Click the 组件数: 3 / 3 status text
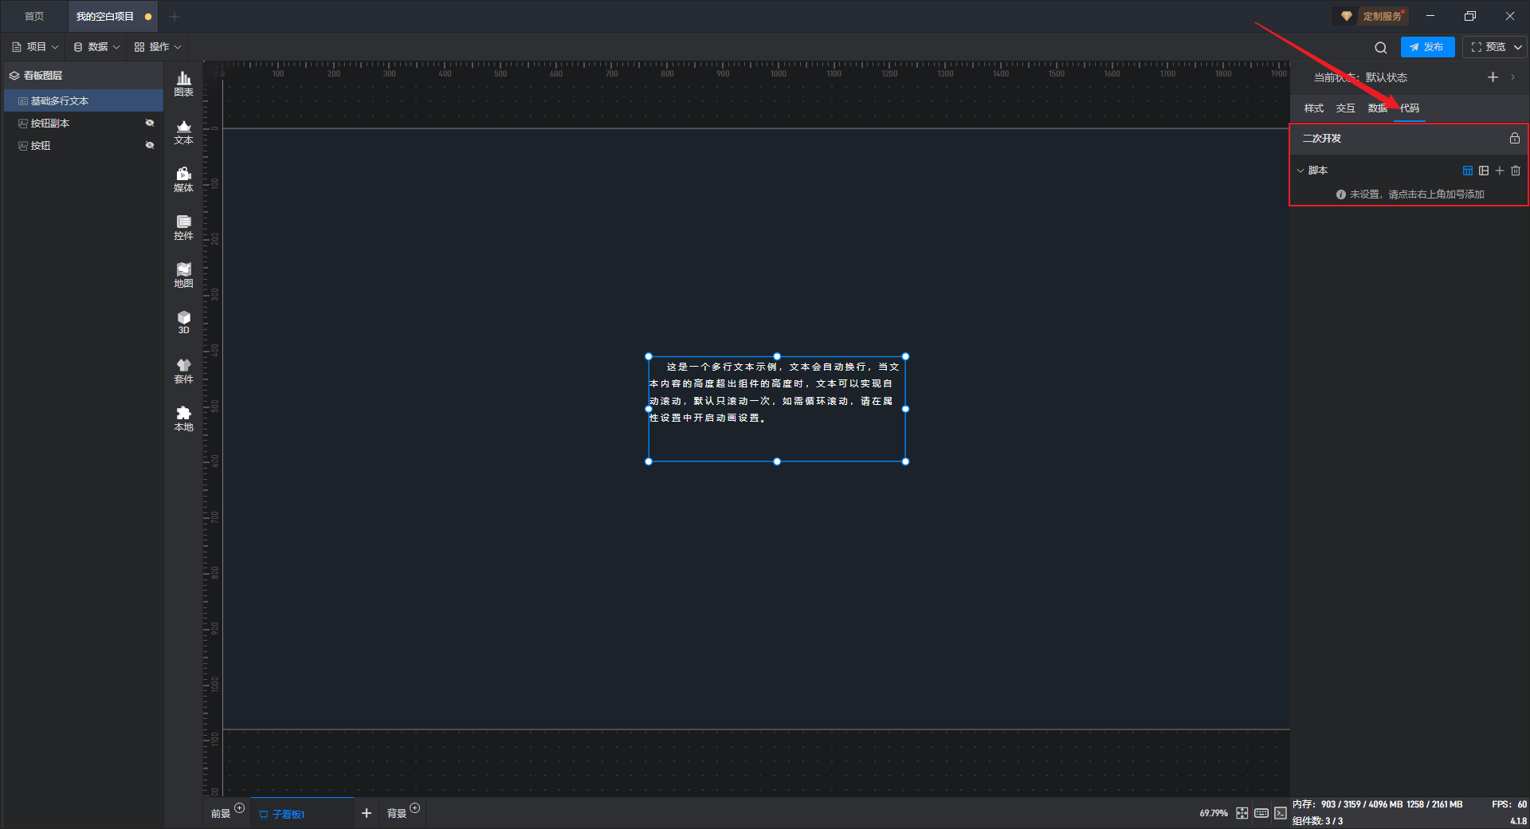The width and height of the screenshot is (1530, 829). click(1317, 821)
